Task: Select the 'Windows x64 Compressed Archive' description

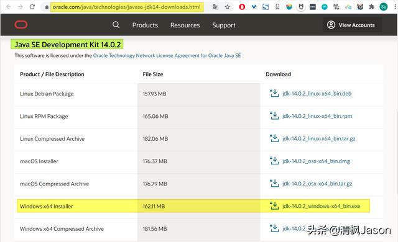Action: point(62,229)
